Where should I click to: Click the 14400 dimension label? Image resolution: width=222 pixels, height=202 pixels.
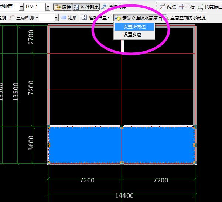(124, 196)
